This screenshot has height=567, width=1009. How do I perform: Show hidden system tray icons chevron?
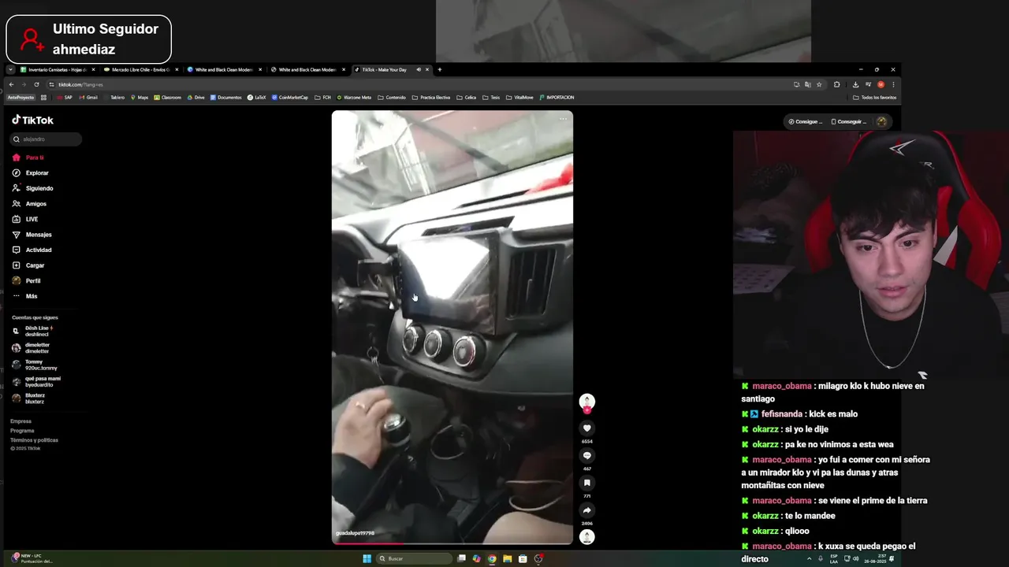coord(809,558)
